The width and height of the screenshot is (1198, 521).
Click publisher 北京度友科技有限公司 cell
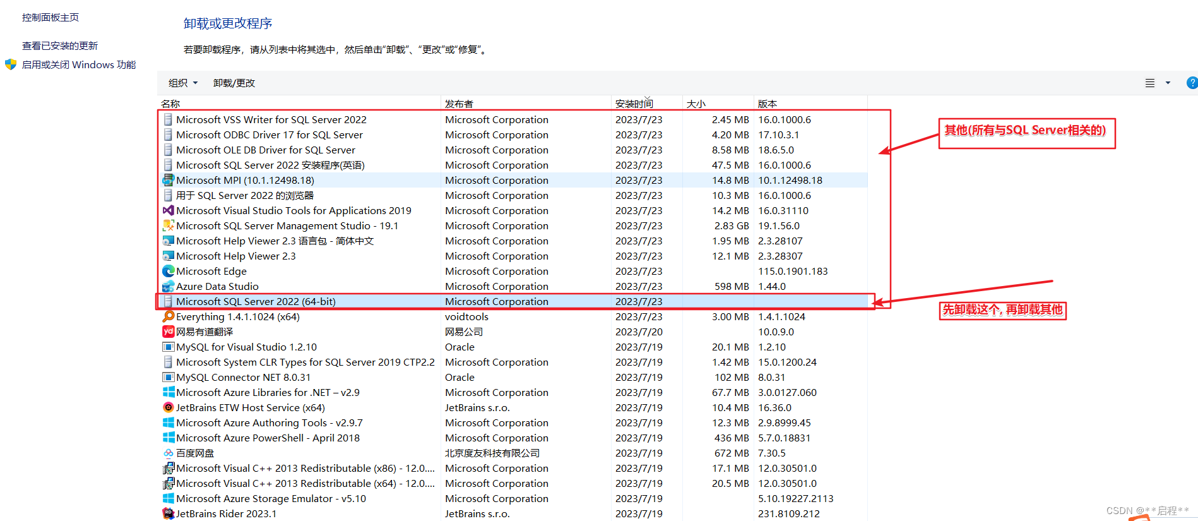tap(492, 453)
